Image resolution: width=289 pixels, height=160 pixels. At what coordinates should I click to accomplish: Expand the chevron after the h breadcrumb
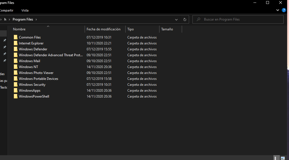(9, 19)
